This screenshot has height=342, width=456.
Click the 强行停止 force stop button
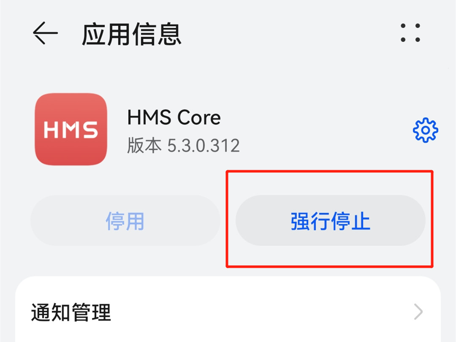point(330,220)
